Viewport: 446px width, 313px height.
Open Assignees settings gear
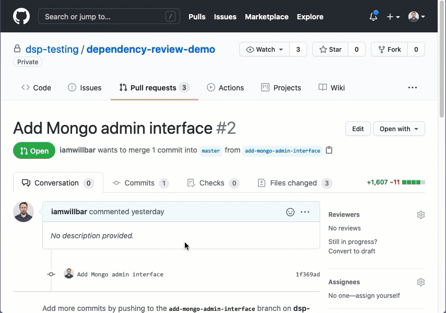pos(420,282)
